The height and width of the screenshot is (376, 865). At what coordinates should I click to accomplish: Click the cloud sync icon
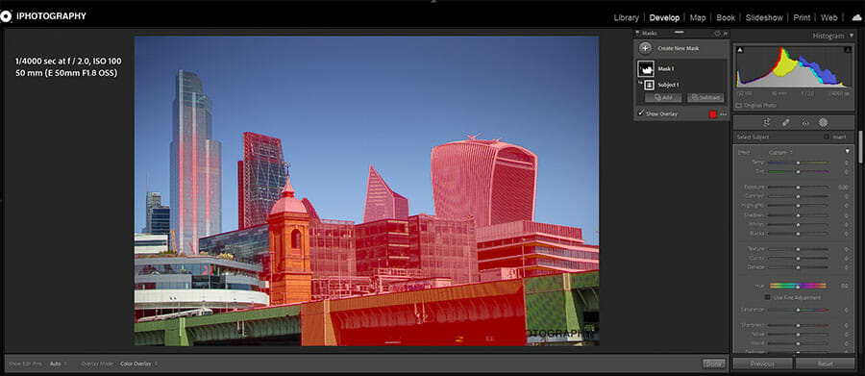[856, 17]
